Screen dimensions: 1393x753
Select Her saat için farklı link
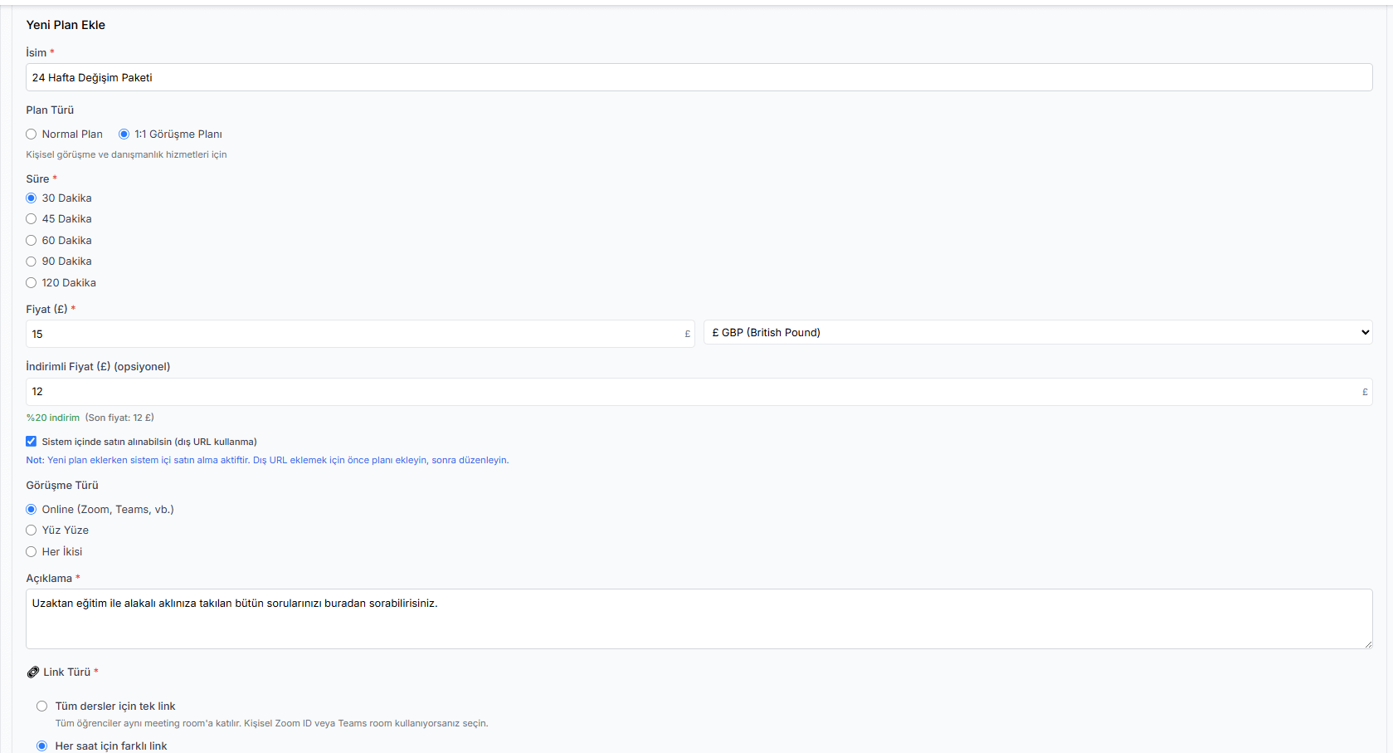click(42, 746)
